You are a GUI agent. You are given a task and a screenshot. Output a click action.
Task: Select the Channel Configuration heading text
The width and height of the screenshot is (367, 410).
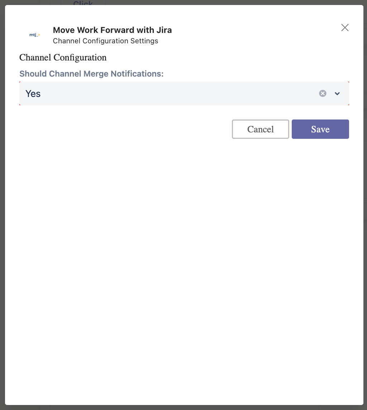63,58
